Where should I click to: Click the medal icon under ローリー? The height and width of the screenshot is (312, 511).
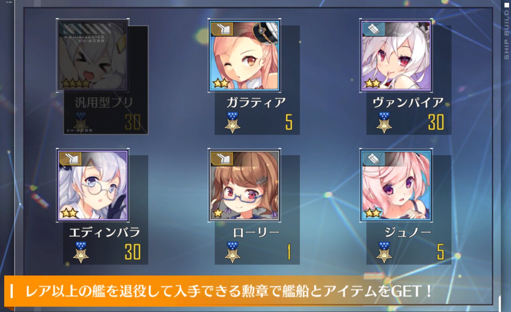point(233,252)
